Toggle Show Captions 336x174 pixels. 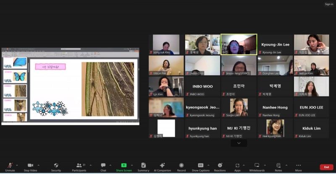point(200,167)
